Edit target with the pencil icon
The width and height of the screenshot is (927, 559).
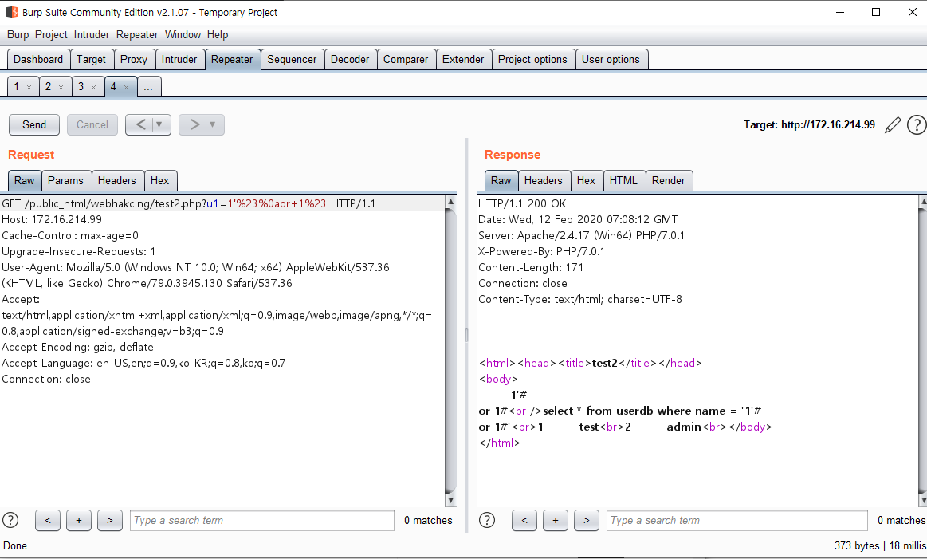coord(893,125)
